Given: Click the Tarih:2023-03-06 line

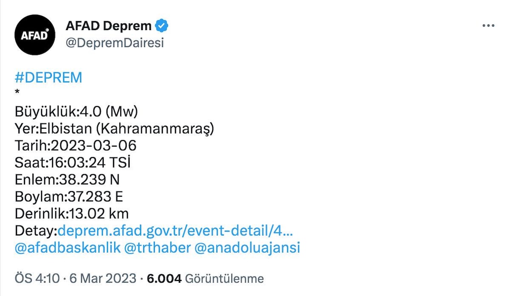Looking at the screenshot, I should pyautogui.click(x=76, y=146).
